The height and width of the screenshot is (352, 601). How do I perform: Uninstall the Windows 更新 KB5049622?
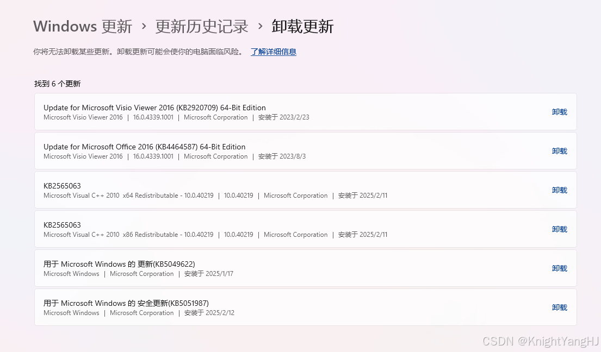pyautogui.click(x=559, y=268)
